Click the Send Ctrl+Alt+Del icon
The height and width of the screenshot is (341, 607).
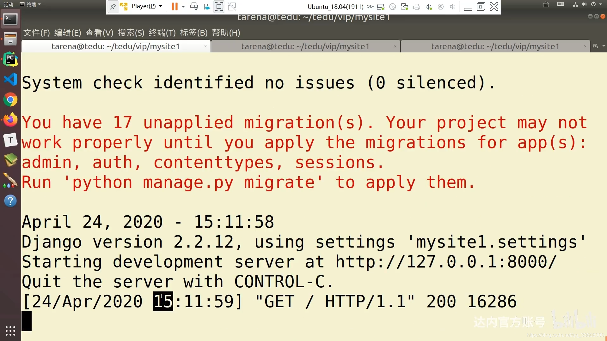click(x=194, y=7)
